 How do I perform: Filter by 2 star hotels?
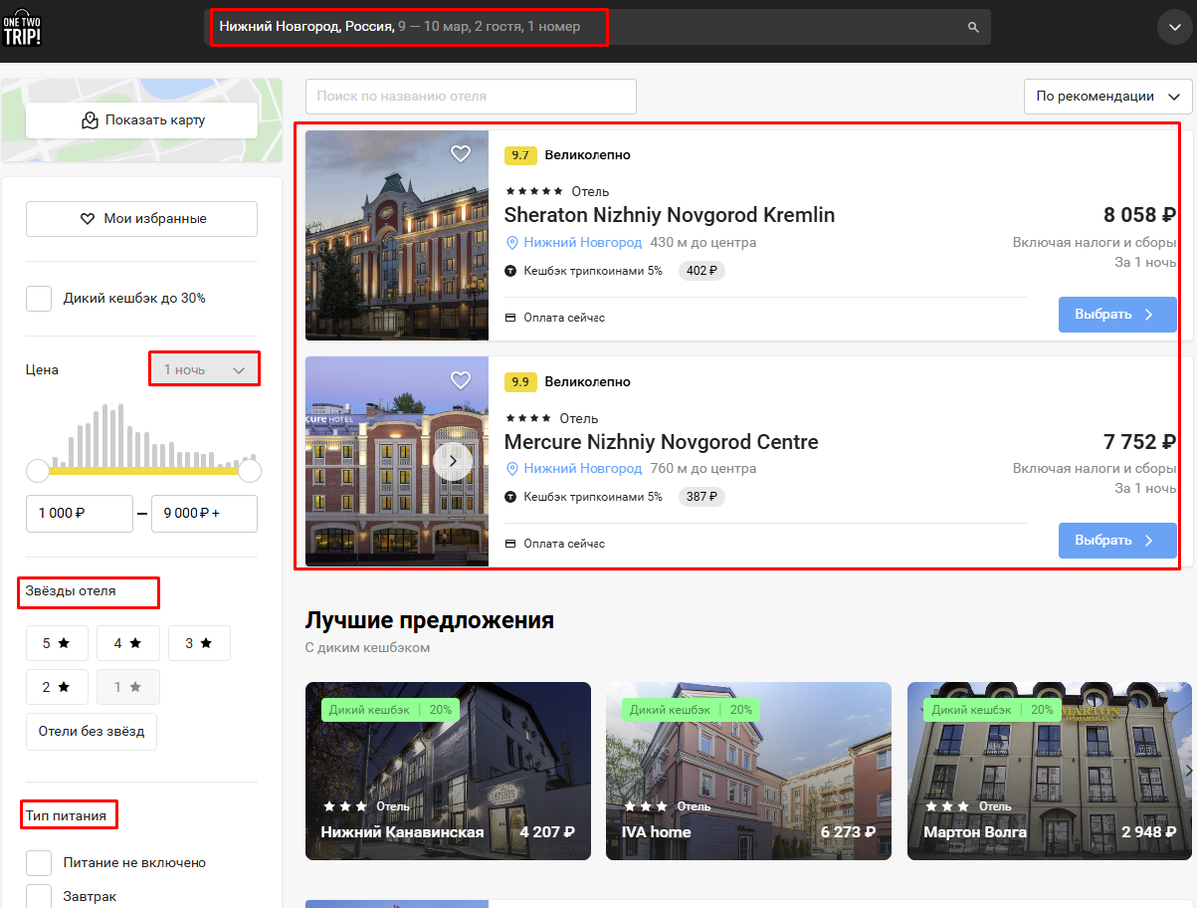pos(57,687)
